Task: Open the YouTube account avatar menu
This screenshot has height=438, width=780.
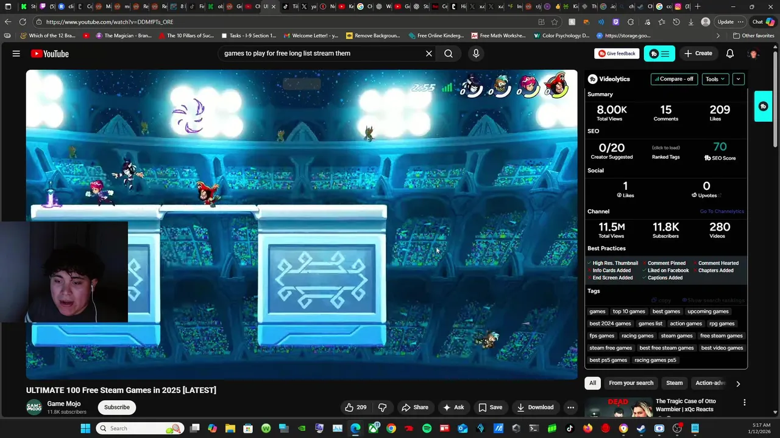Action: (x=754, y=54)
